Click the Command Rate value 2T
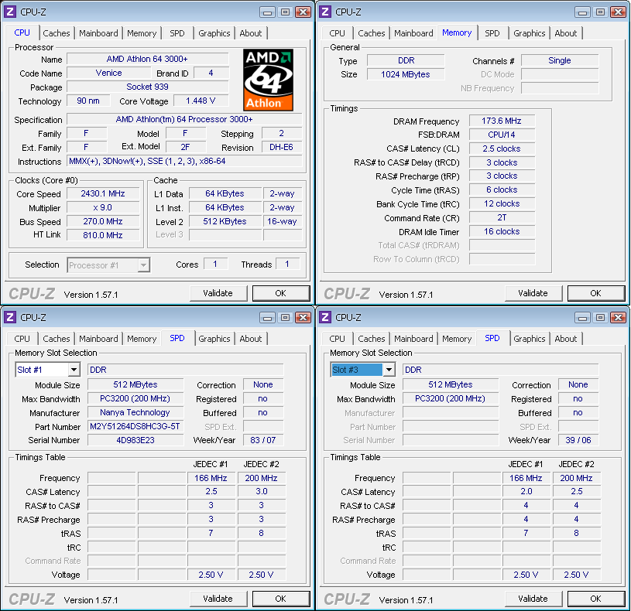Screen dimensions: 631x611 [x=502, y=218]
